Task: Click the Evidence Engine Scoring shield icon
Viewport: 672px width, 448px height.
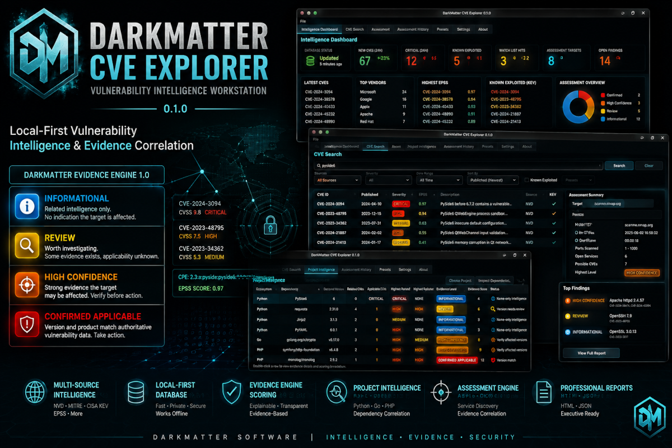Action: [231, 393]
